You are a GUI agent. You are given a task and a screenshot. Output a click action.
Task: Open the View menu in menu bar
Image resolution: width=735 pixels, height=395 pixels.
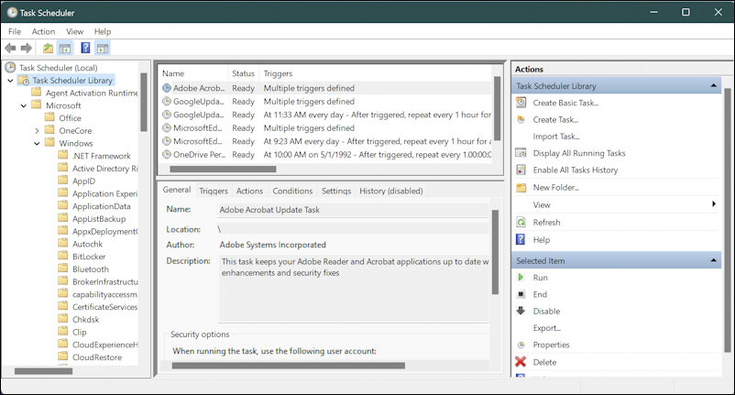click(x=74, y=31)
